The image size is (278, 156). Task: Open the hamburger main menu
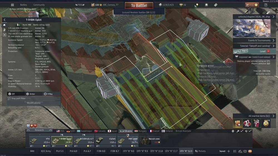click(12, 5)
